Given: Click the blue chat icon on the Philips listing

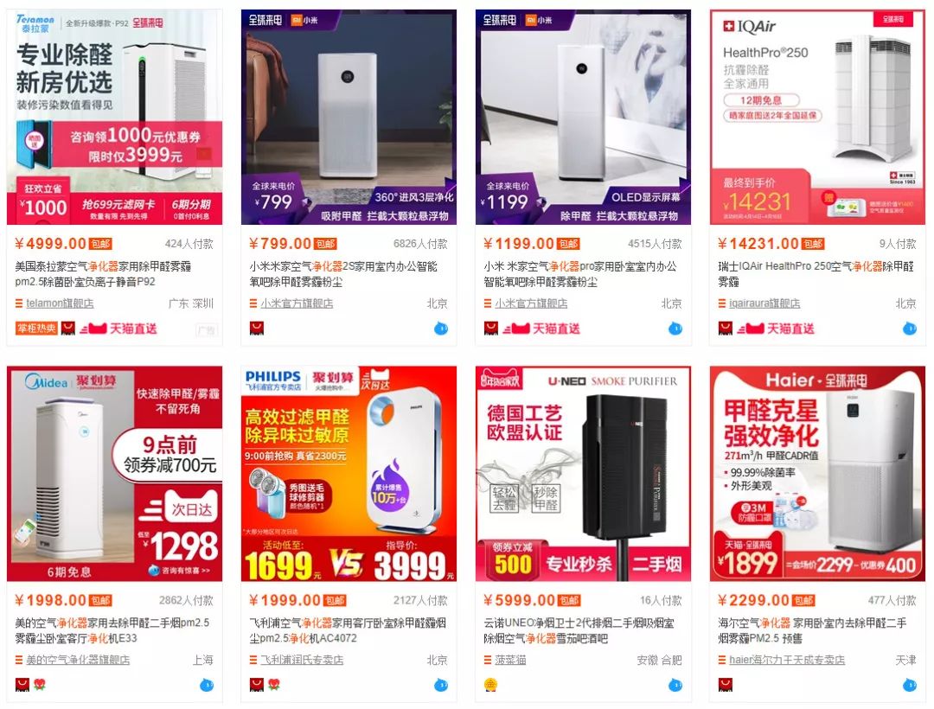Looking at the screenshot, I should pos(441,685).
